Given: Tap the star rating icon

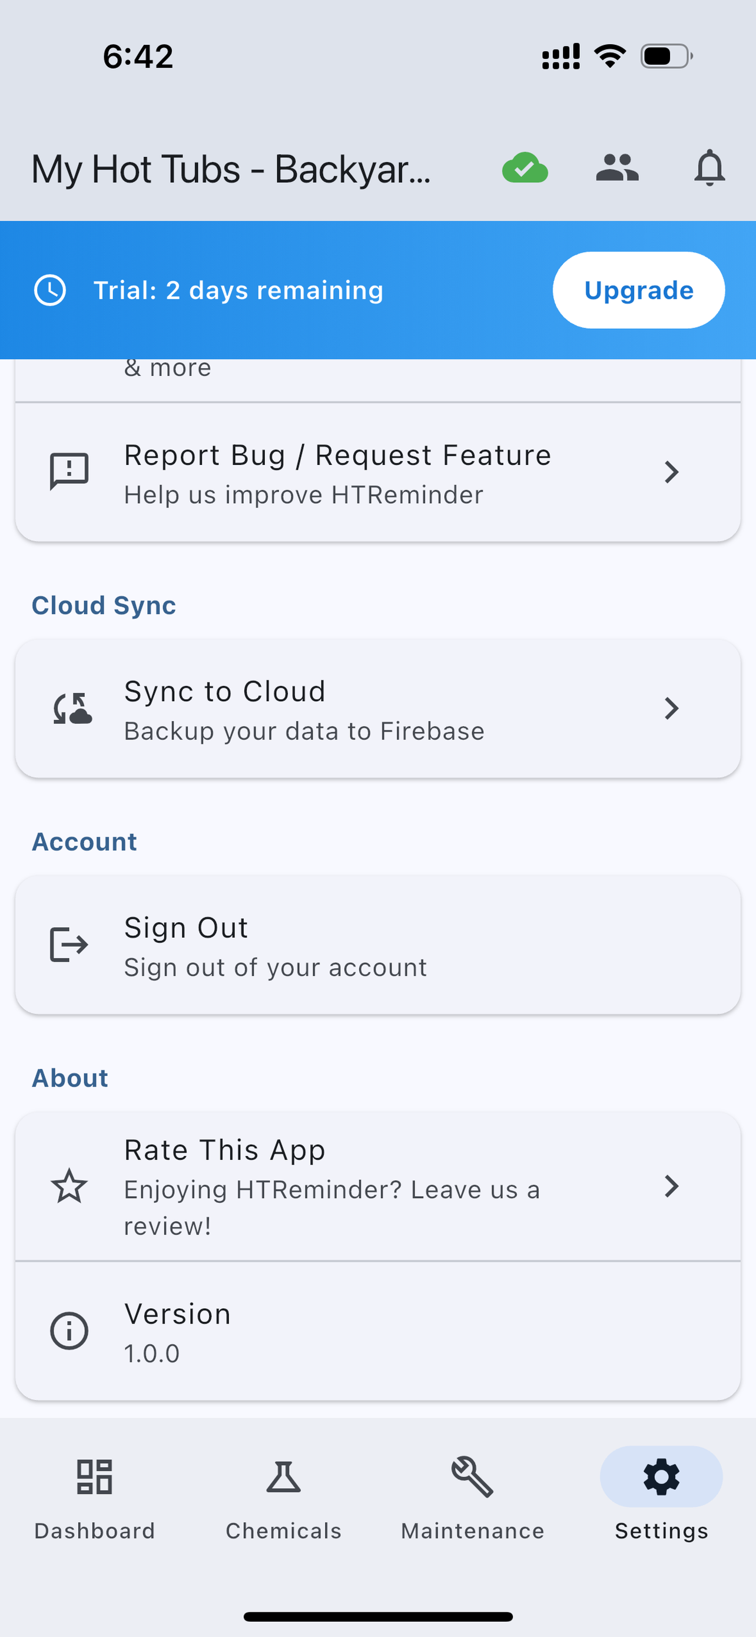Looking at the screenshot, I should [69, 1186].
